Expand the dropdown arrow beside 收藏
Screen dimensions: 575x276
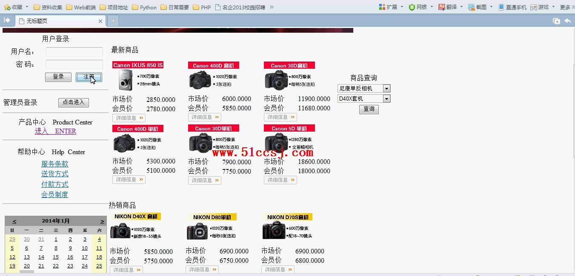(x=27, y=7)
